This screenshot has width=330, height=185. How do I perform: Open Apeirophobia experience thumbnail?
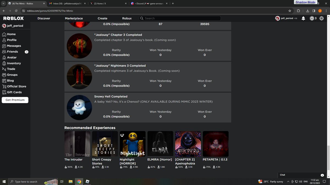[188, 144]
